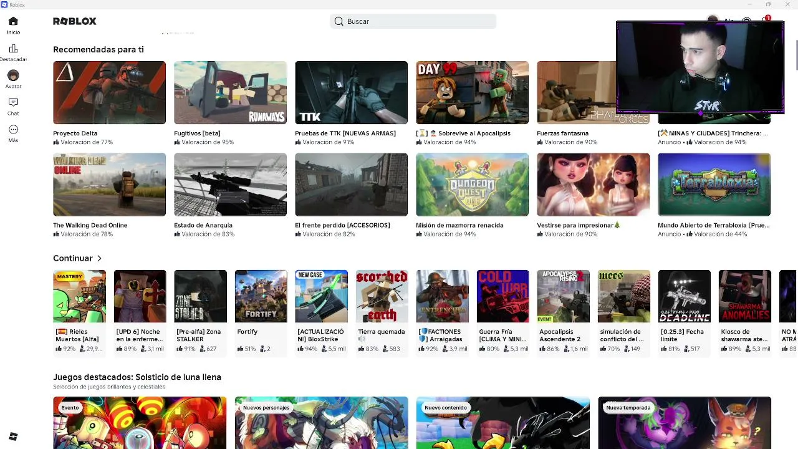Click the search magnifier icon

[339, 21]
